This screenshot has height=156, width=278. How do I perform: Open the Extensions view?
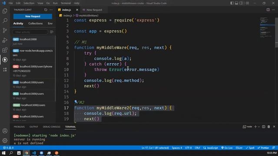pyautogui.click(x=5, y=50)
